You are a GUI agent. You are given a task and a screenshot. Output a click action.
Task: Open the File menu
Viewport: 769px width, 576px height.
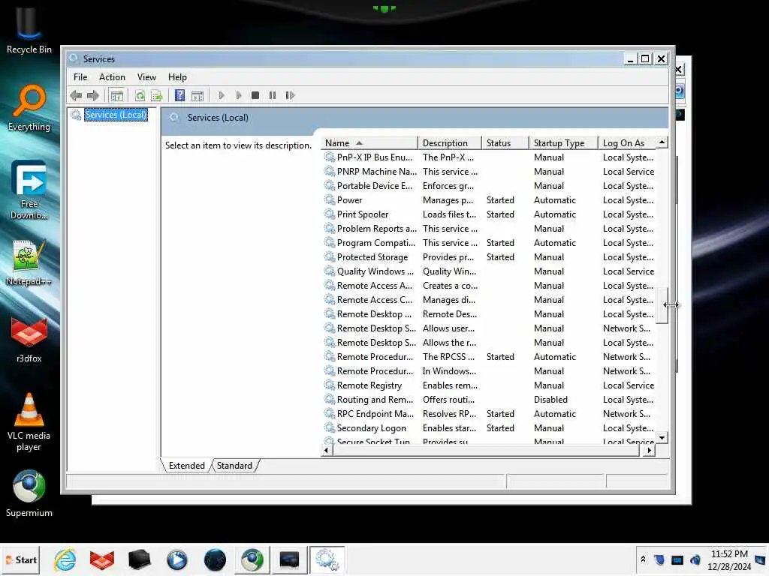(80, 77)
